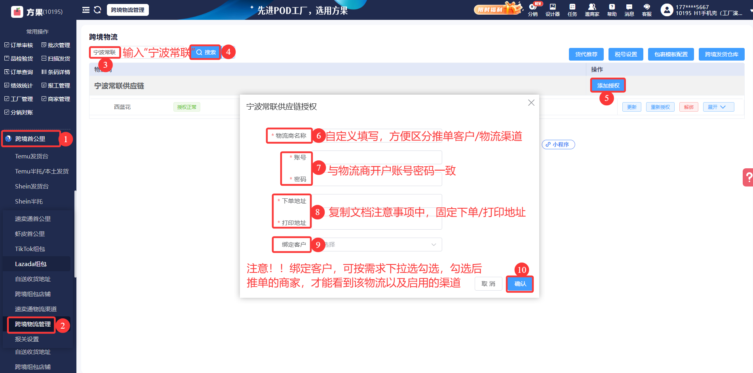Go to Temu半托/本土发货 in the sidebar
The height and width of the screenshot is (373, 753).
click(42, 171)
